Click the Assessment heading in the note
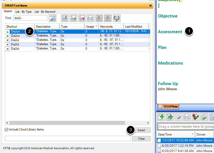This screenshot has height=153, width=214. coord(170,32)
